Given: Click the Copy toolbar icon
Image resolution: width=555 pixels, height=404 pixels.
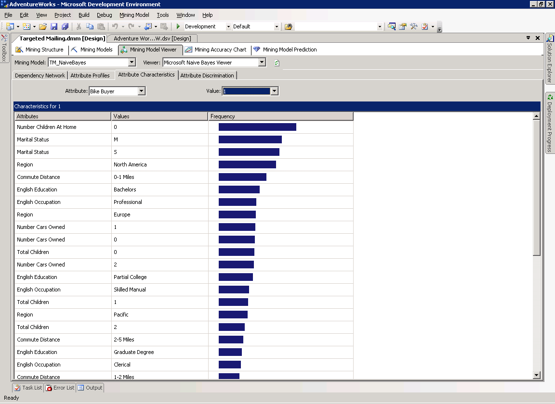Looking at the screenshot, I should coord(90,26).
